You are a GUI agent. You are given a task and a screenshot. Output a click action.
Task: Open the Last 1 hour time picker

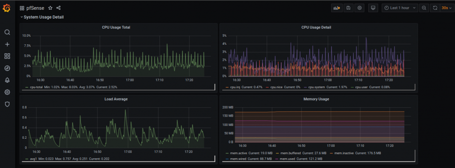[400, 8]
